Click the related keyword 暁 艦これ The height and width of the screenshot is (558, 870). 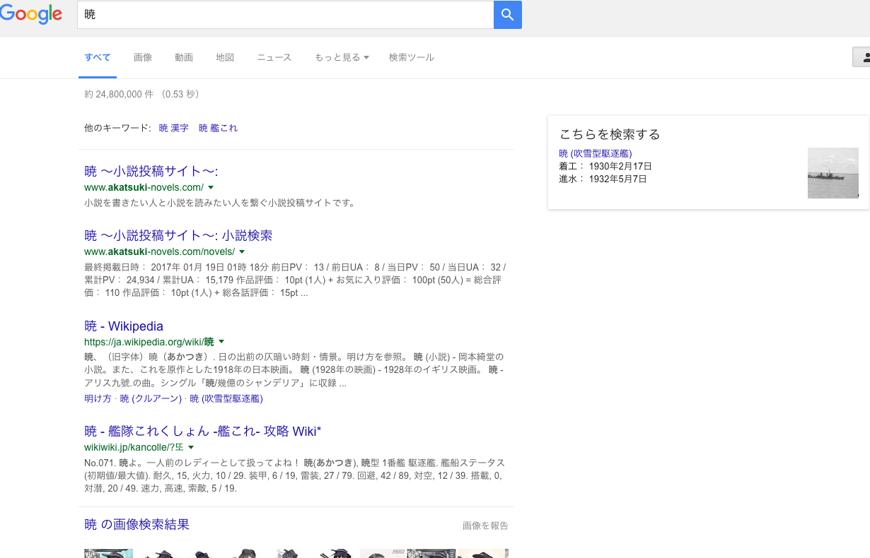pyautogui.click(x=219, y=128)
